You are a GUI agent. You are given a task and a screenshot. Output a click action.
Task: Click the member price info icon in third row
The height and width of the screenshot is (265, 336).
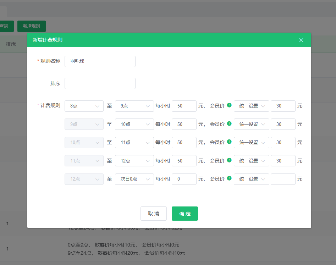pos(229,142)
